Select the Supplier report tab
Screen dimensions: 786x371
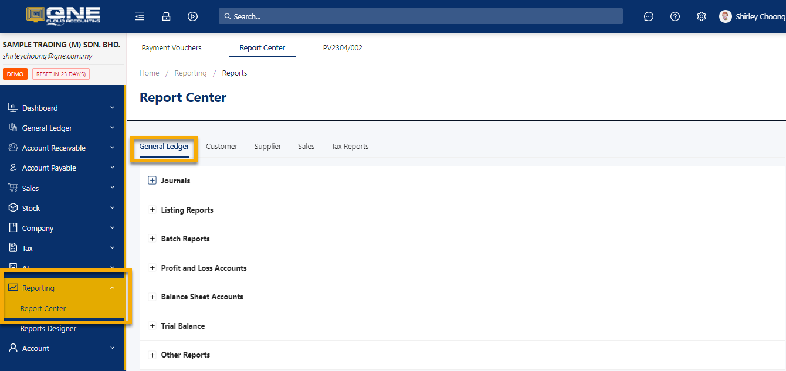click(x=267, y=147)
